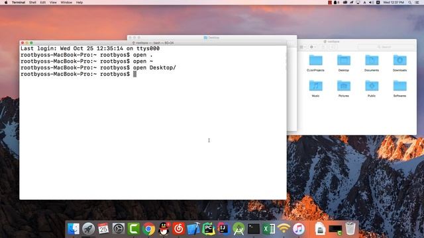The width and height of the screenshot is (424, 238).
Task: Launch Android Studio from the Dock
Action: coord(238,229)
